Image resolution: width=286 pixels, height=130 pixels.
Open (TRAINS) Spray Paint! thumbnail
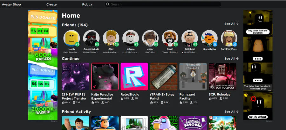click(164, 76)
